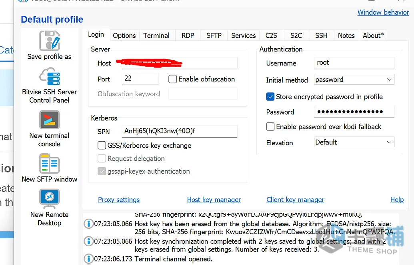Open Client key manager link

point(295,200)
